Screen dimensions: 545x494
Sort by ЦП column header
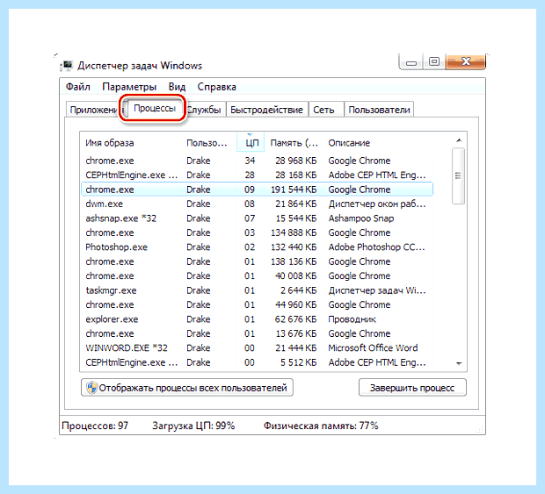pyautogui.click(x=251, y=142)
